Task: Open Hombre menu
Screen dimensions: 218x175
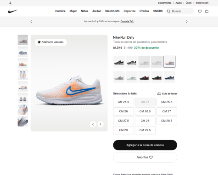Action: coord(60,11)
